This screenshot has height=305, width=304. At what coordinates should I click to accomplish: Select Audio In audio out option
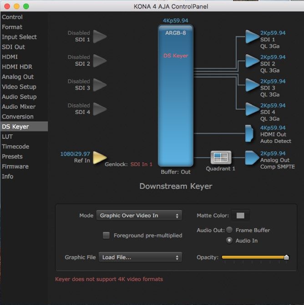(229, 240)
